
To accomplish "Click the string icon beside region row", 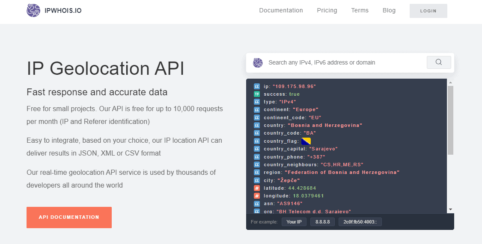I will pyautogui.click(x=257, y=172).
